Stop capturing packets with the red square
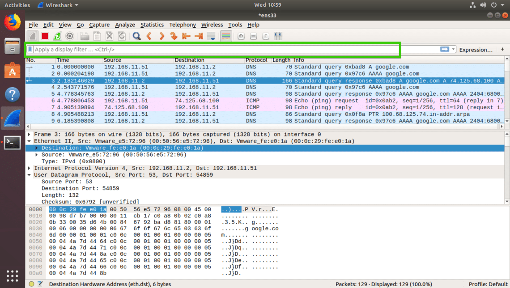This screenshot has height=288, width=510. click(x=45, y=36)
